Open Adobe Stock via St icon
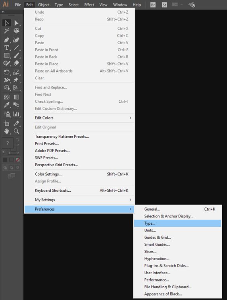This screenshot has height=300, width=227. pos(164,5)
